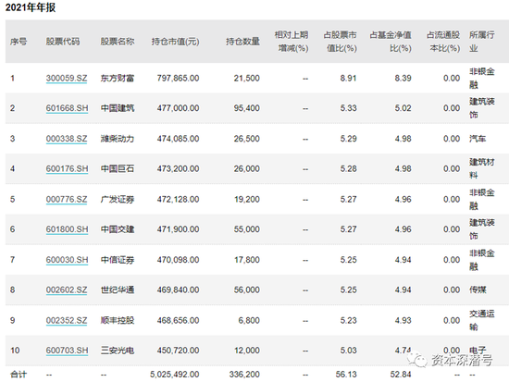Select total stock ratio 56.13

[x=346, y=375]
